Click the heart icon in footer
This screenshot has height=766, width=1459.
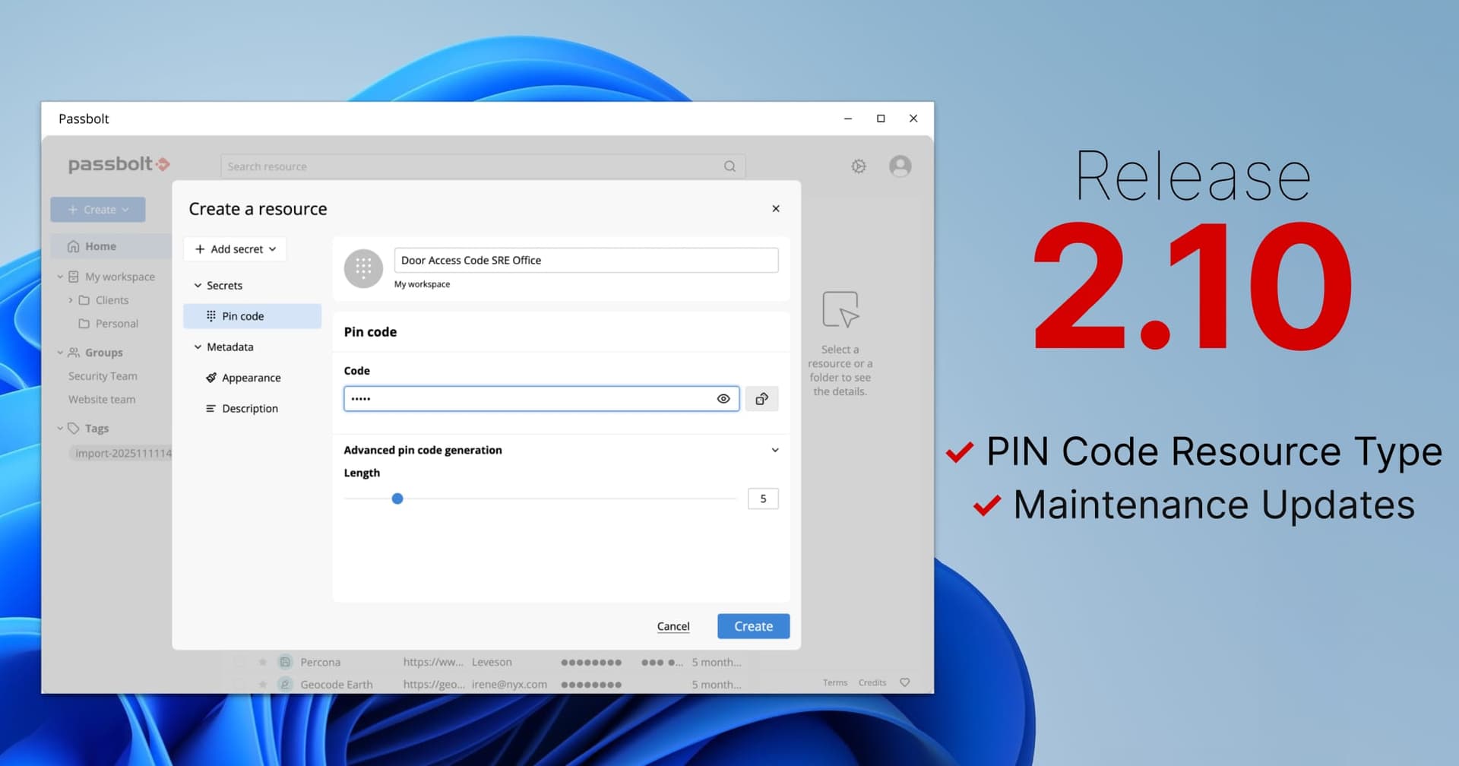click(905, 682)
